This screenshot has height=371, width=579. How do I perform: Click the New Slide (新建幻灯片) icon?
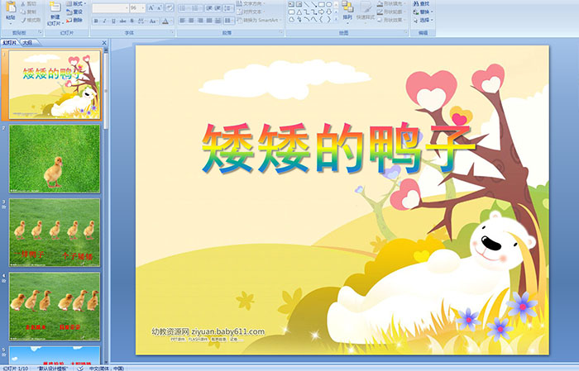[55, 7]
